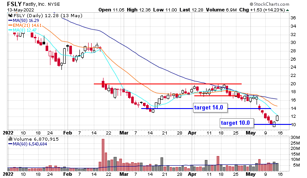Click the 30M volume axis label
307x178 pixels.
[295, 138]
